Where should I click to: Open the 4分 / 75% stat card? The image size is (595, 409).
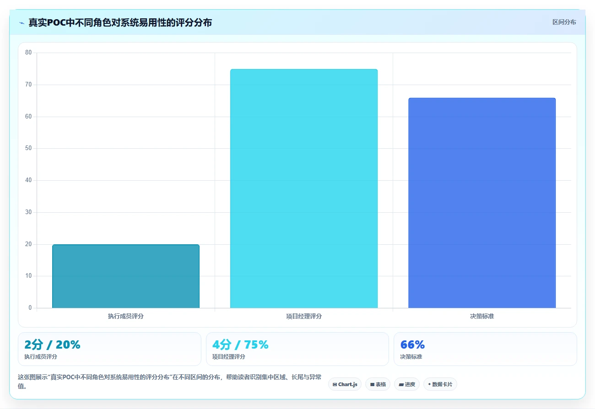(297, 349)
